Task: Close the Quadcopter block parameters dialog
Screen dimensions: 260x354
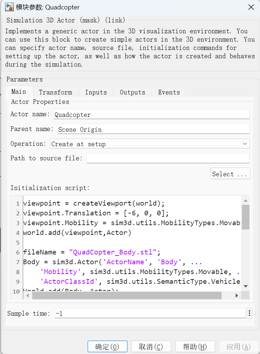Action: 251,7
